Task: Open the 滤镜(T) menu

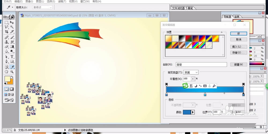Action: pyautogui.click(x=62, y=1)
